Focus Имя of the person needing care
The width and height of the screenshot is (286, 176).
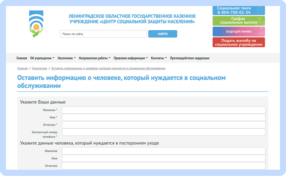(164, 158)
